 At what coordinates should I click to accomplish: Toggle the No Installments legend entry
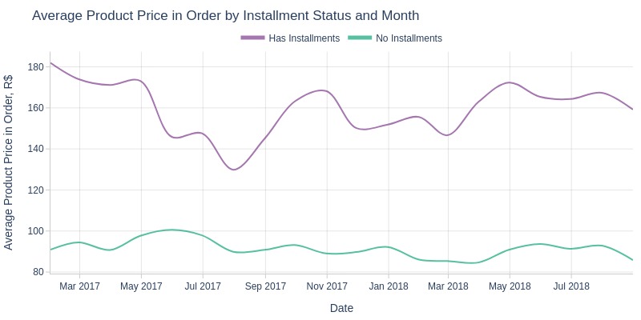tap(395, 38)
